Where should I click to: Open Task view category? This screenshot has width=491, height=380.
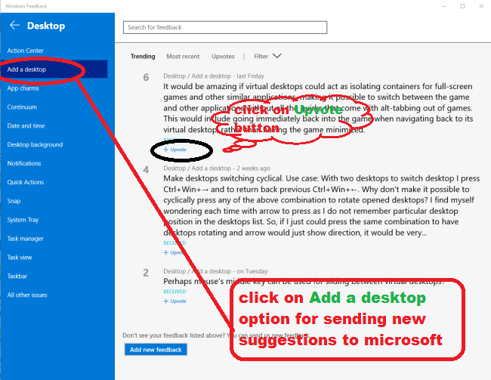(x=20, y=257)
